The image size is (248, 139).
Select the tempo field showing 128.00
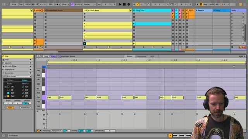tap(28, 4)
